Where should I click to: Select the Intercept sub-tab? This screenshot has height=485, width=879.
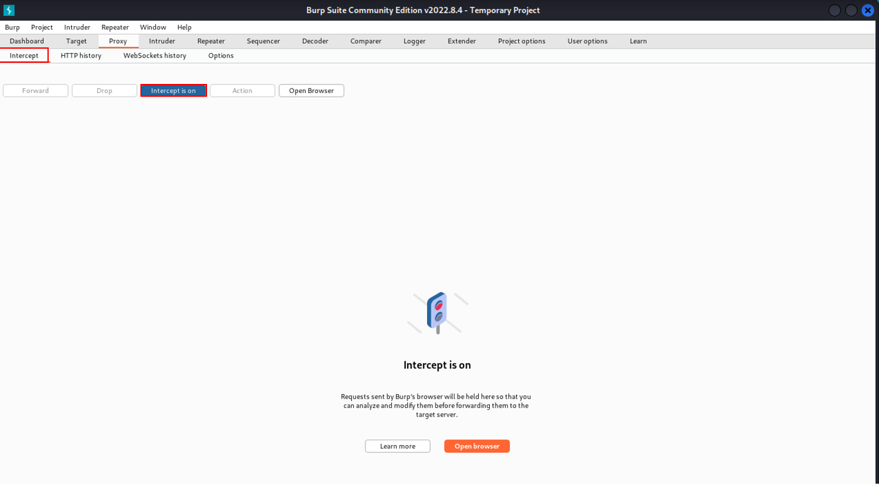[24, 56]
